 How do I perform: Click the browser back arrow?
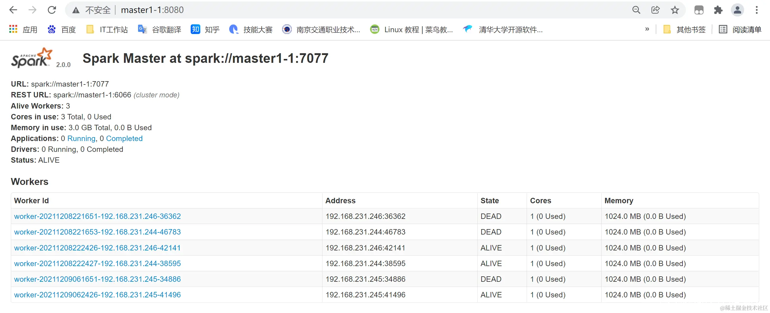[13, 10]
